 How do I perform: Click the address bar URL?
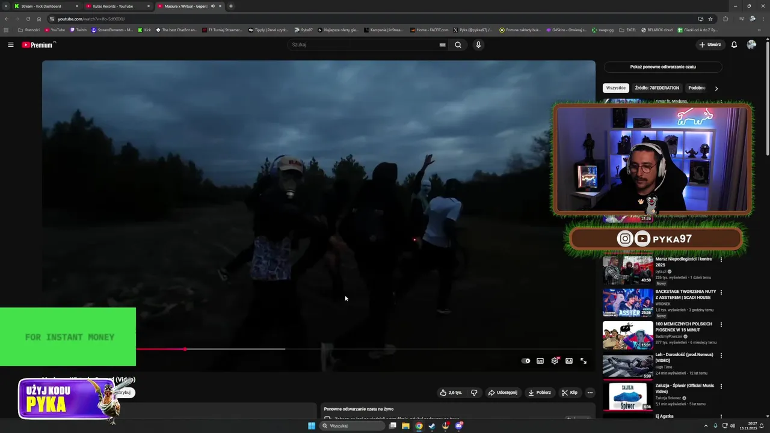pos(91,19)
